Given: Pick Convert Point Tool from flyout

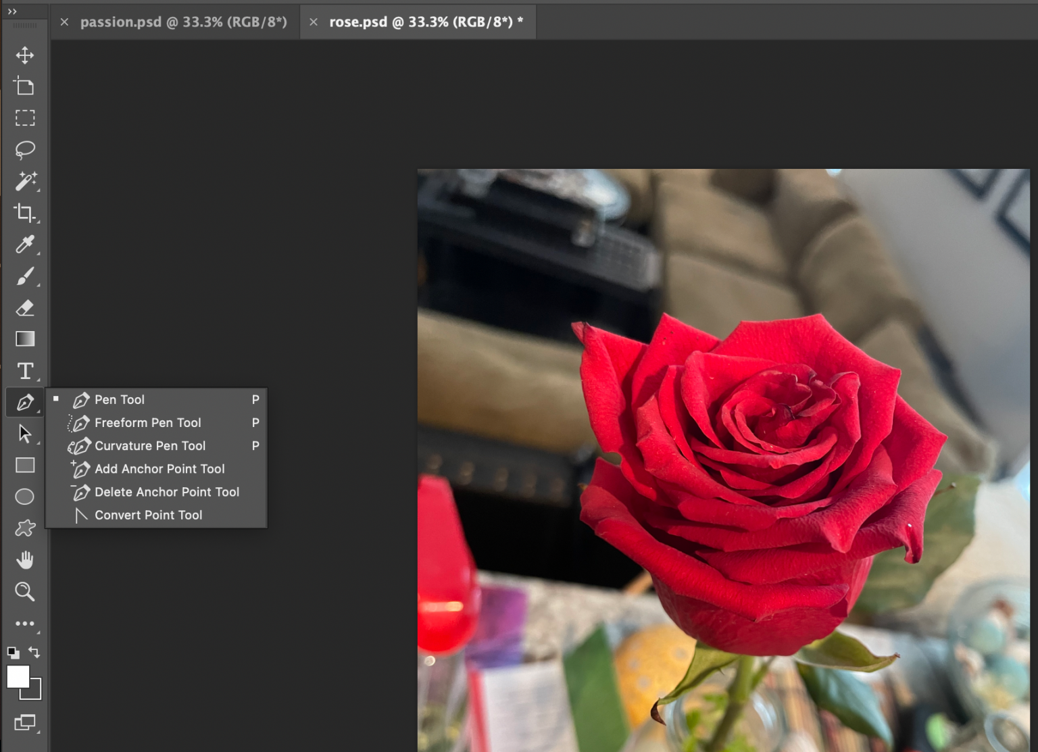Looking at the screenshot, I should [148, 516].
